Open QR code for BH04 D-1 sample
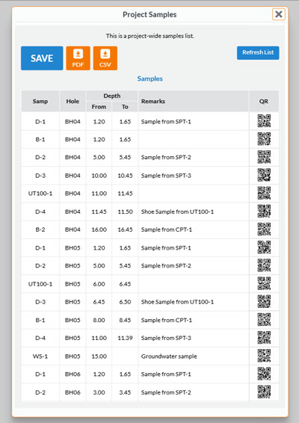299x423 pixels. tap(264, 121)
